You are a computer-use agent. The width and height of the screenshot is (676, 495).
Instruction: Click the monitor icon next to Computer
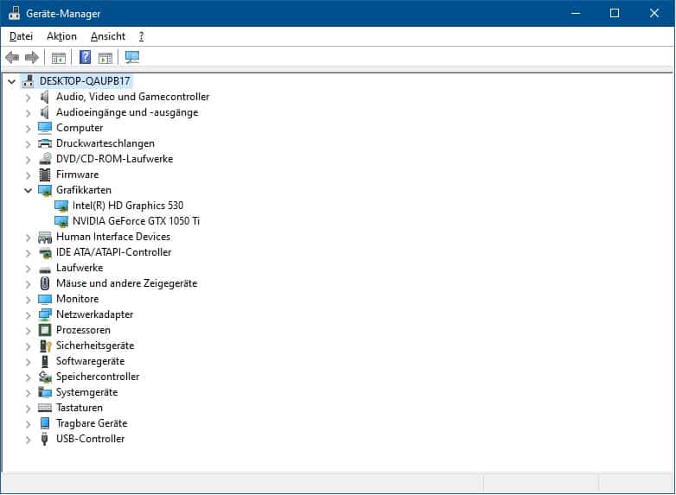coord(44,128)
